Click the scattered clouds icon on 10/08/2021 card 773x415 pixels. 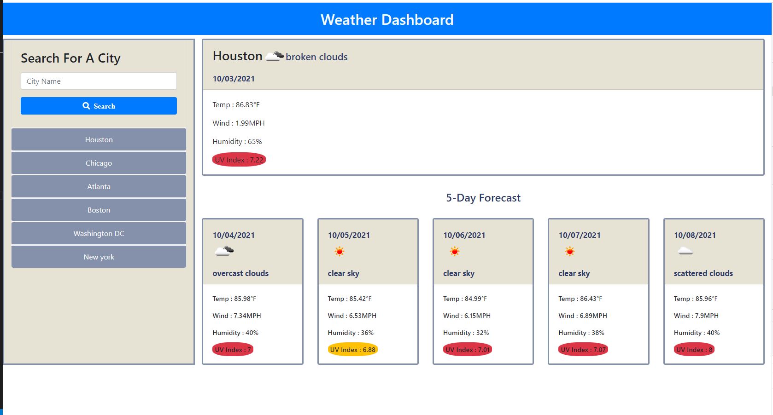coord(685,251)
